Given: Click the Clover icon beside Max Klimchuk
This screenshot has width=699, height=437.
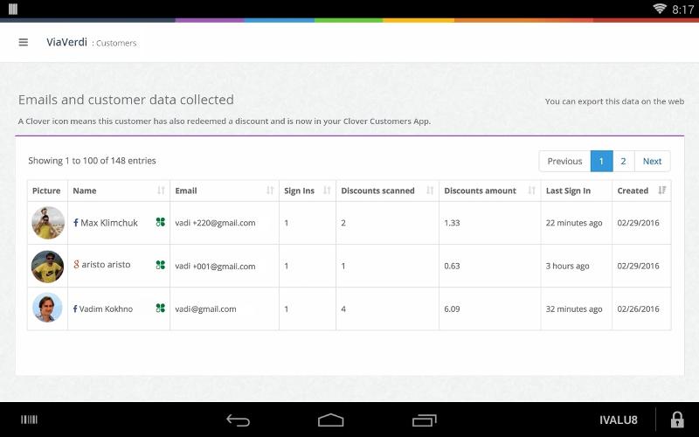Looking at the screenshot, I should [x=160, y=223].
